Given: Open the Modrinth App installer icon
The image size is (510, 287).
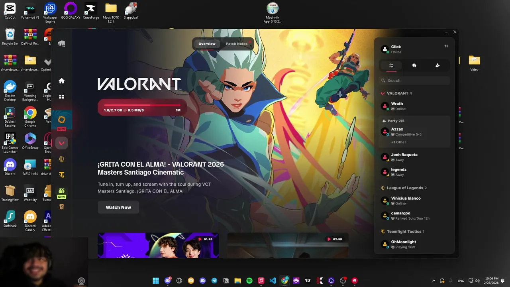Looking at the screenshot, I should point(273,12).
